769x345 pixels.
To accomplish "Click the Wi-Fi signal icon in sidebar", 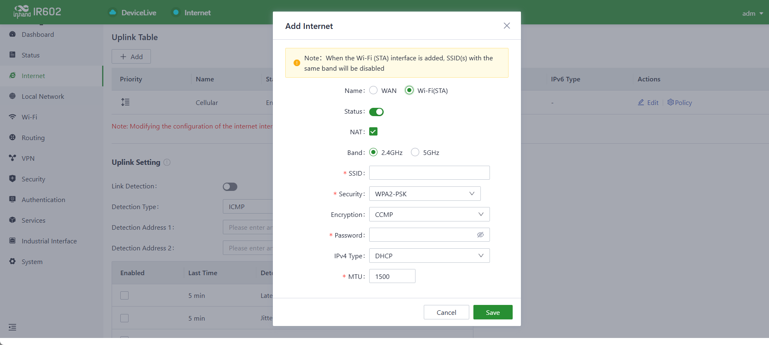I will [x=12, y=117].
